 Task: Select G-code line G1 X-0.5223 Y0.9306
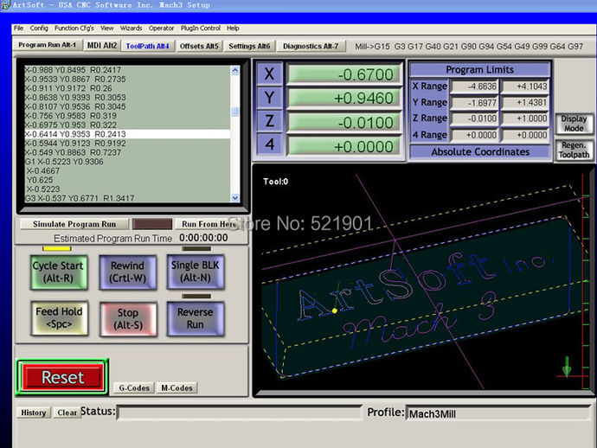coord(127,162)
